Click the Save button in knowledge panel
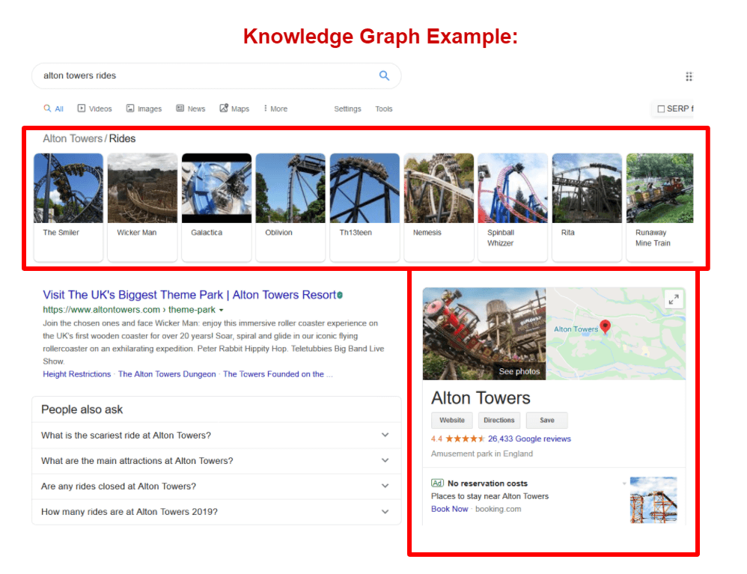 click(x=546, y=420)
